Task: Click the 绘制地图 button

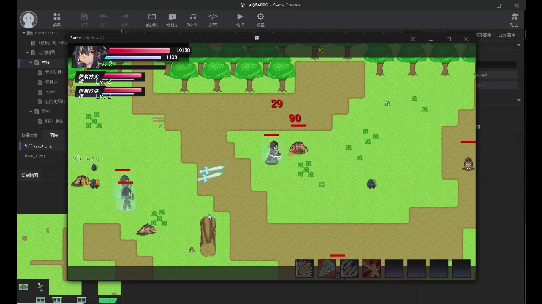Action: pyautogui.click(x=30, y=175)
